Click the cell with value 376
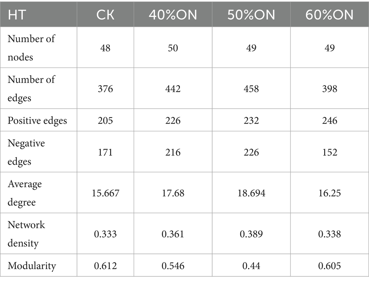Viewport: 369px width, 283px height. (x=105, y=88)
